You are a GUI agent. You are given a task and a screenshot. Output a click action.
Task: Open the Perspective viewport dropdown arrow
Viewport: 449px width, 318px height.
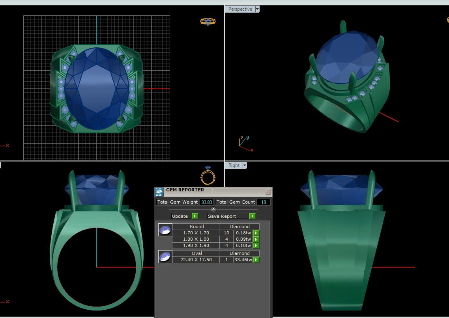[x=257, y=9]
